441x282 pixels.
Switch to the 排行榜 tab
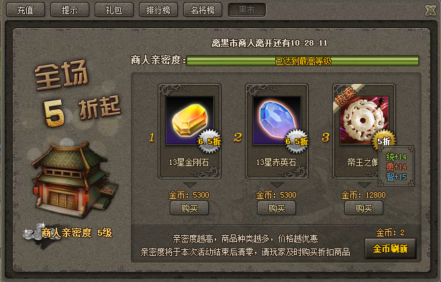(x=158, y=10)
